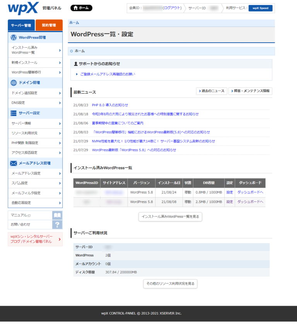Click インストール済みWordPress一覧を見る button
Viewport: 297px width, 328px height.
(170, 217)
